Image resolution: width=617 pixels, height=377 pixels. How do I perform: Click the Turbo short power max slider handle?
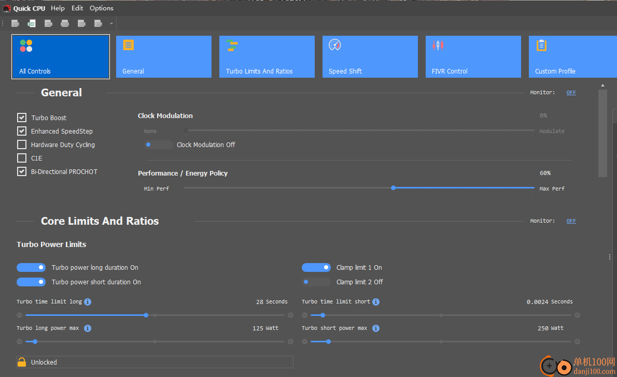click(x=329, y=342)
